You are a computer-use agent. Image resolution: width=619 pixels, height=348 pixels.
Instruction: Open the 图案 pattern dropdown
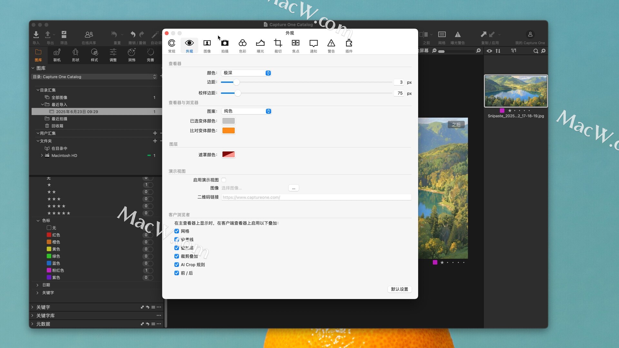[247, 111]
